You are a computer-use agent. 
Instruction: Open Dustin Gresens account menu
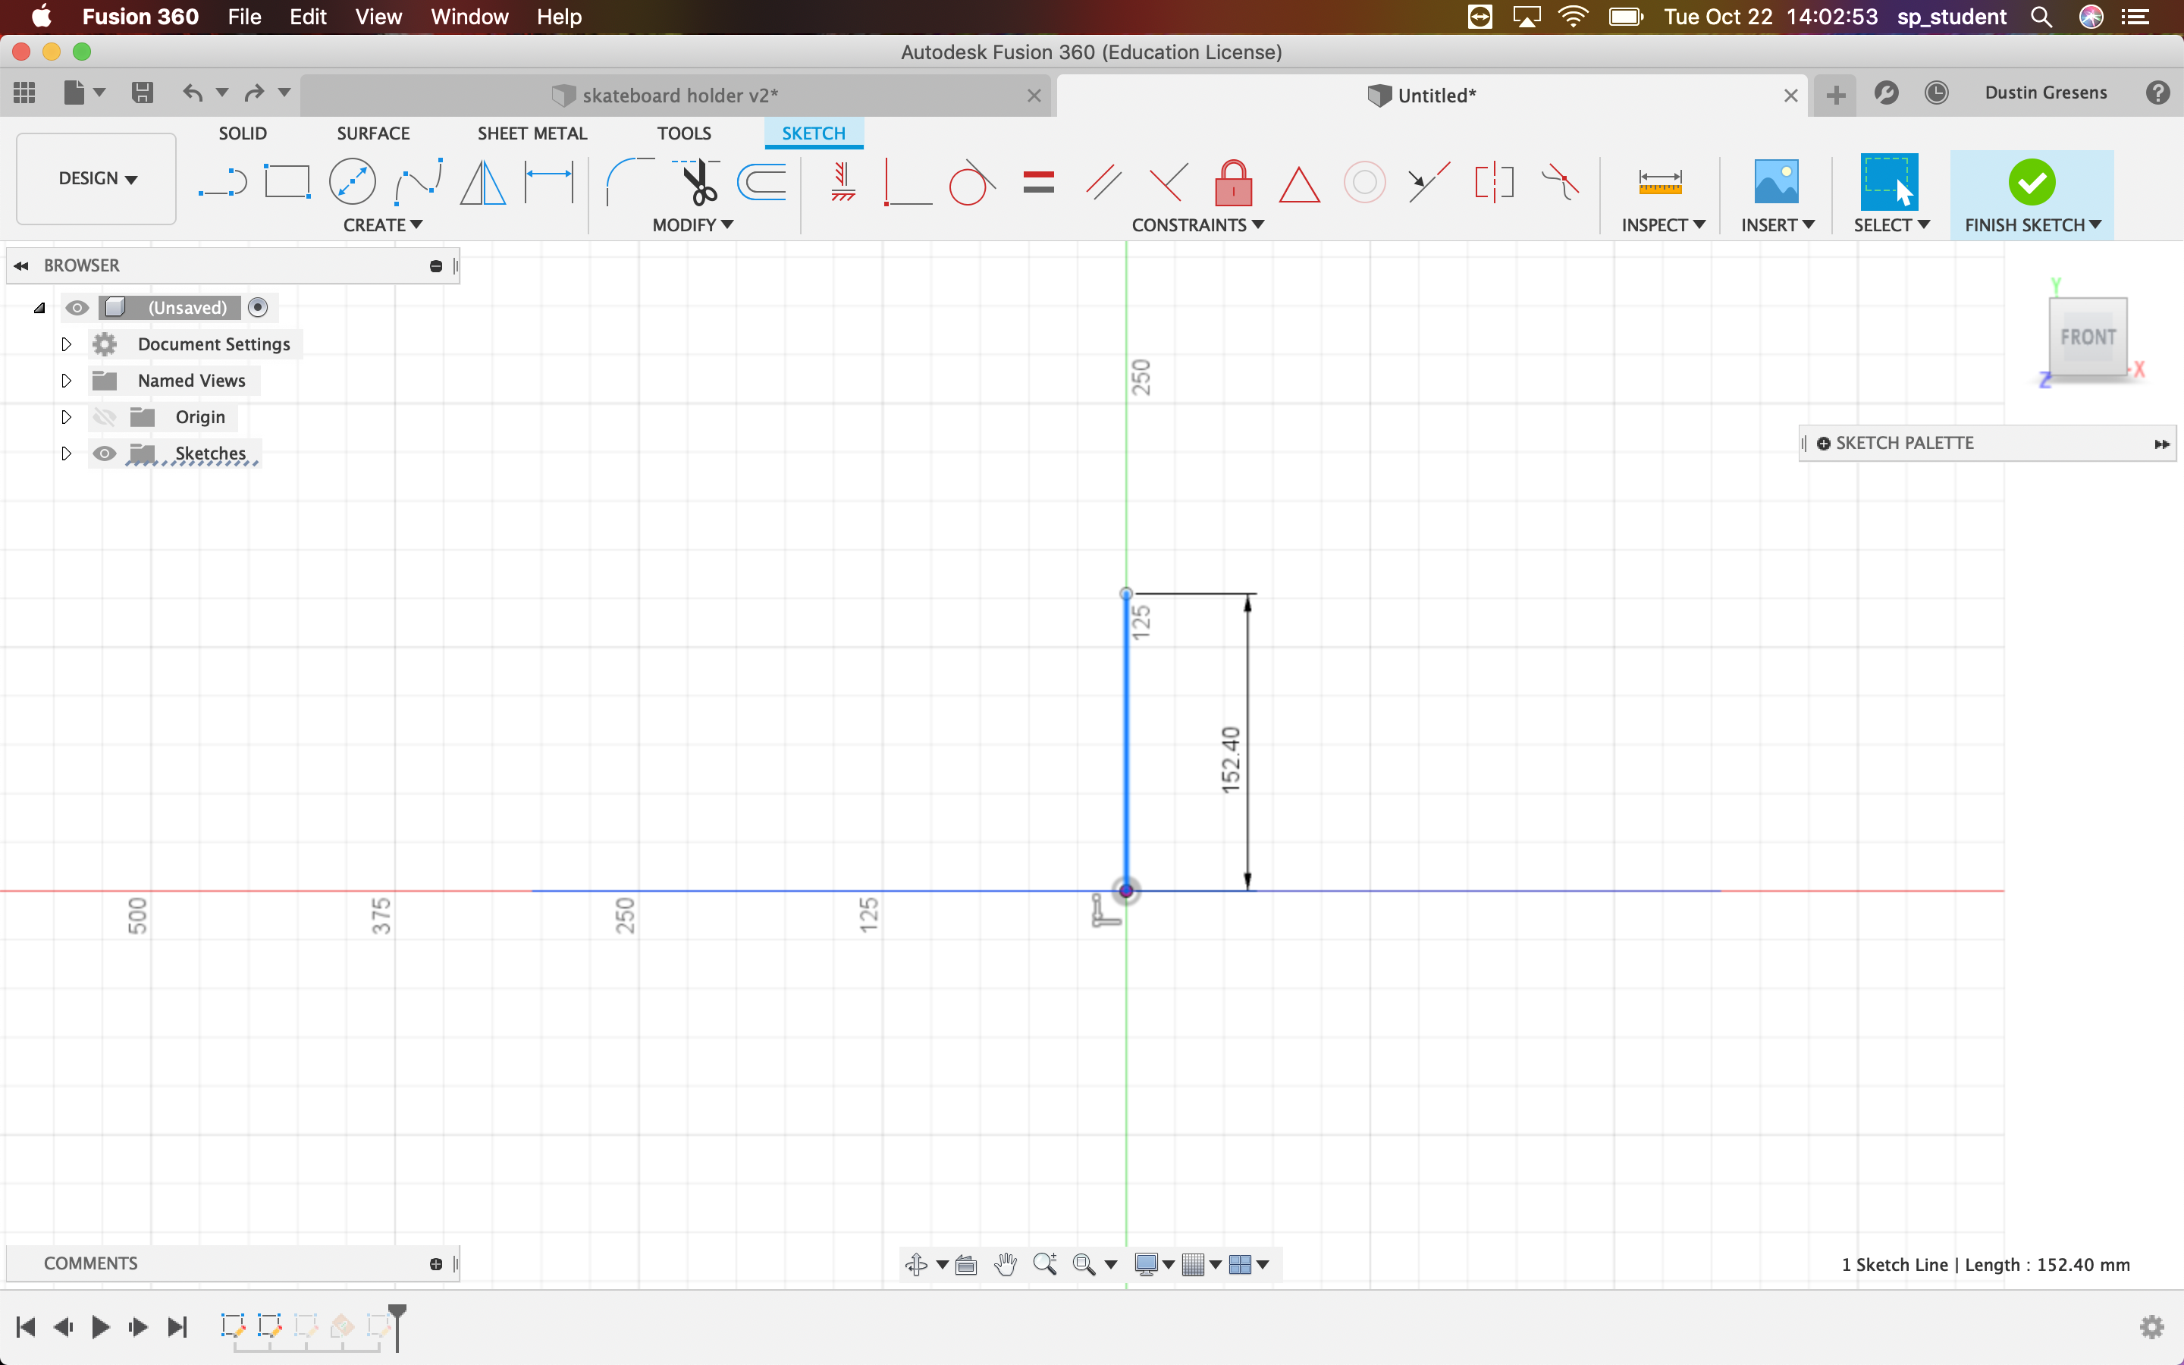point(2045,92)
